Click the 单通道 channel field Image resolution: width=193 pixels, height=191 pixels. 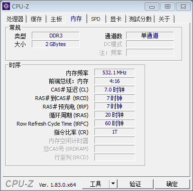point(150,36)
